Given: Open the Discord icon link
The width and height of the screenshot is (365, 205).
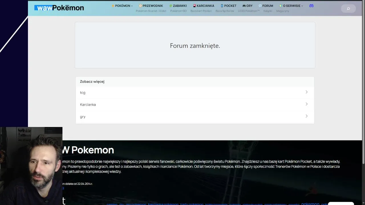Looking at the screenshot, I should coord(311,6).
